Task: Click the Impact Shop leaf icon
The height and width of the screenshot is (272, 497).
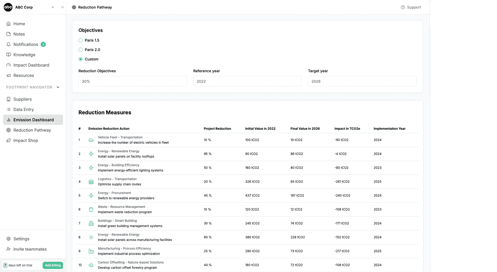Action: pos(9,141)
